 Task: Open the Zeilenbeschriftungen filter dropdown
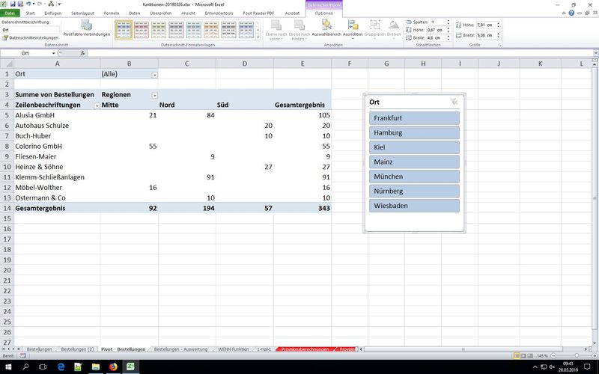click(x=97, y=106)
